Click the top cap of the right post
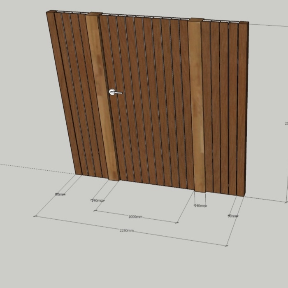288x288 pixels. pyautogui.click(x=196, y=20)
